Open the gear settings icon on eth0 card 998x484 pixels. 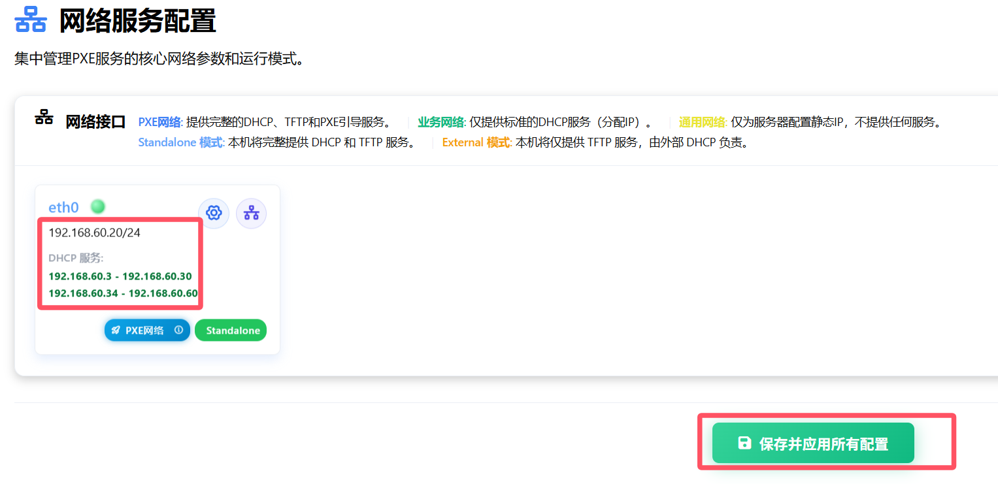pyautogui.click(x=214, y=213)
